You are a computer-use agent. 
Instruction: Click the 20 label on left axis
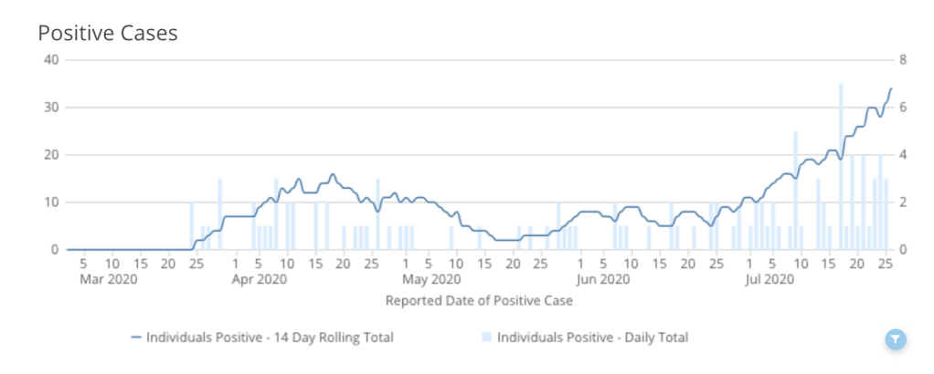click(49, 155)
